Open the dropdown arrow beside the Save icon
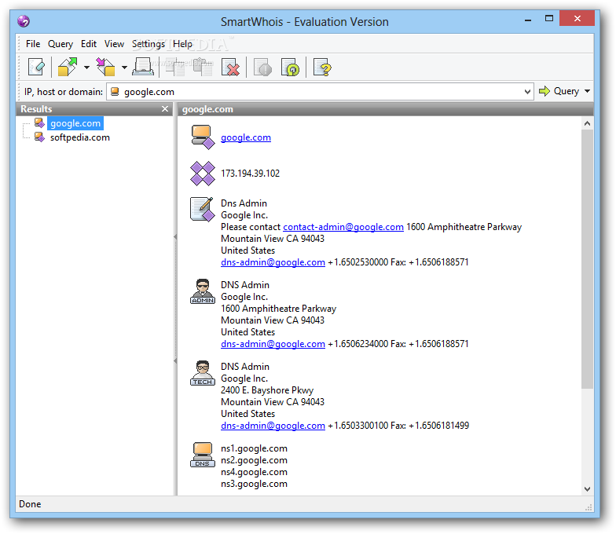The image size is (616, 534). pyautogui.click(x=124, y=68)
